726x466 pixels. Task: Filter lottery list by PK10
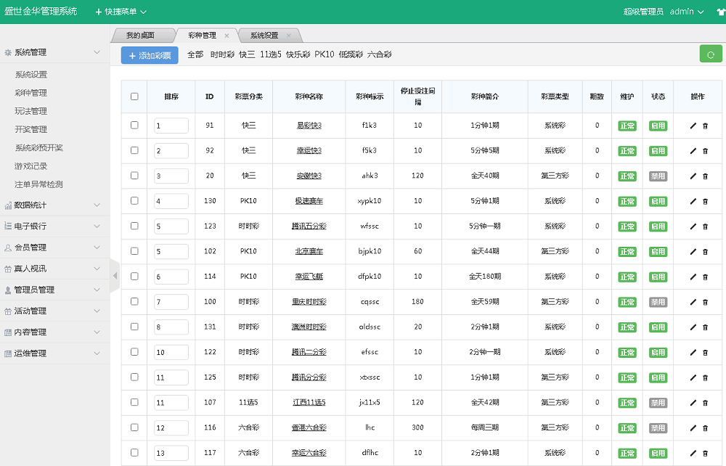(x=324, y=54)
